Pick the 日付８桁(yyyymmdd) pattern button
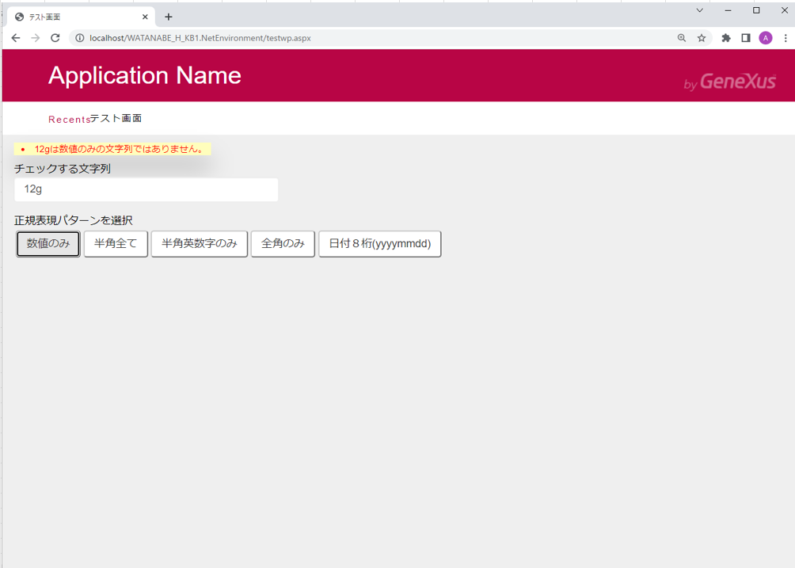Screen dimensions: 795x568 coord(380,244)
